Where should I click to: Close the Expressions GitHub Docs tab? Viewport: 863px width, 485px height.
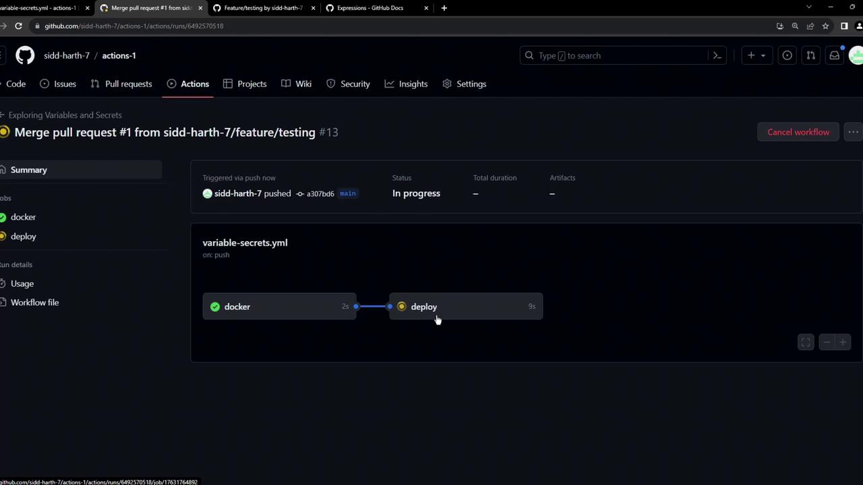[426, 8]
